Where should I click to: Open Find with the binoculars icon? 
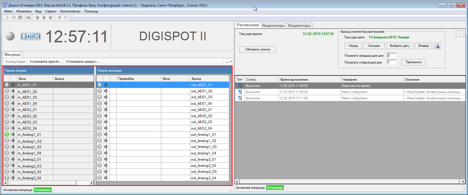coord(28,17)
